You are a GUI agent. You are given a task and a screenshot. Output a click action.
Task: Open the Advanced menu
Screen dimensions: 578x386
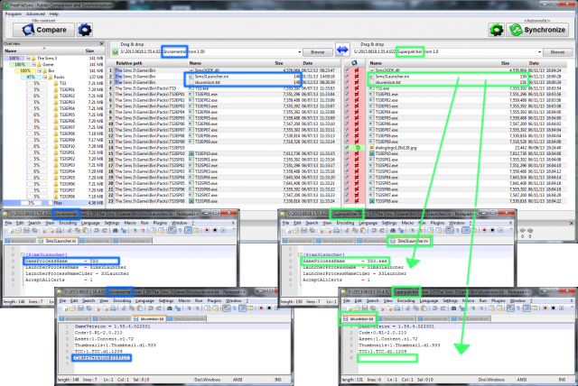click(38, 14)
